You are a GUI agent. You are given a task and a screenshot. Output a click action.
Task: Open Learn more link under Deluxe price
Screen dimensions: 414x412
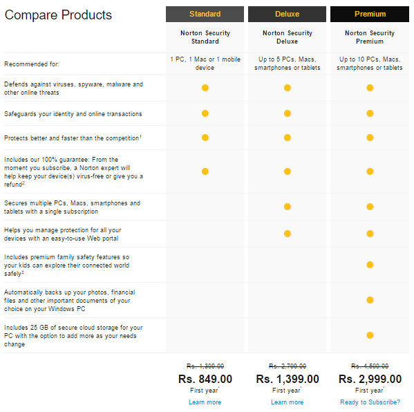pos(288,402)
